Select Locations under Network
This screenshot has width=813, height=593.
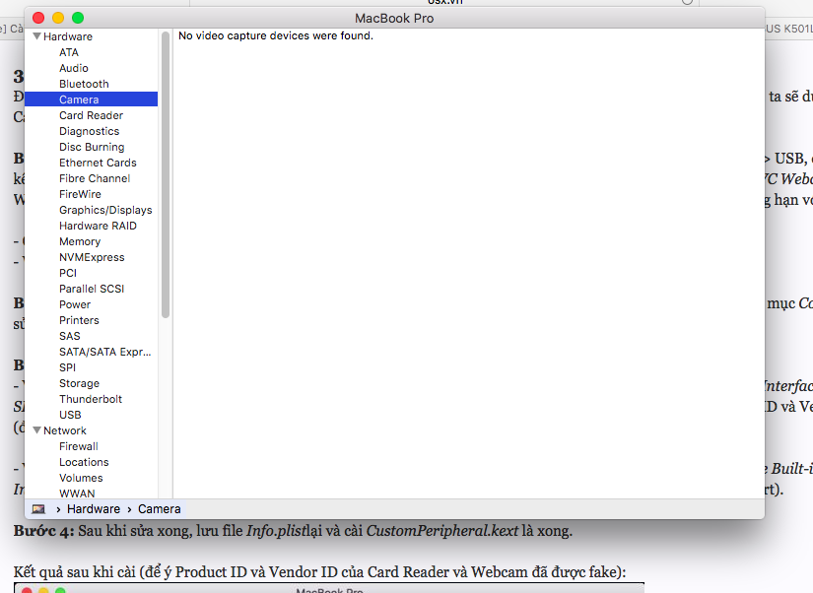[84, 462]
